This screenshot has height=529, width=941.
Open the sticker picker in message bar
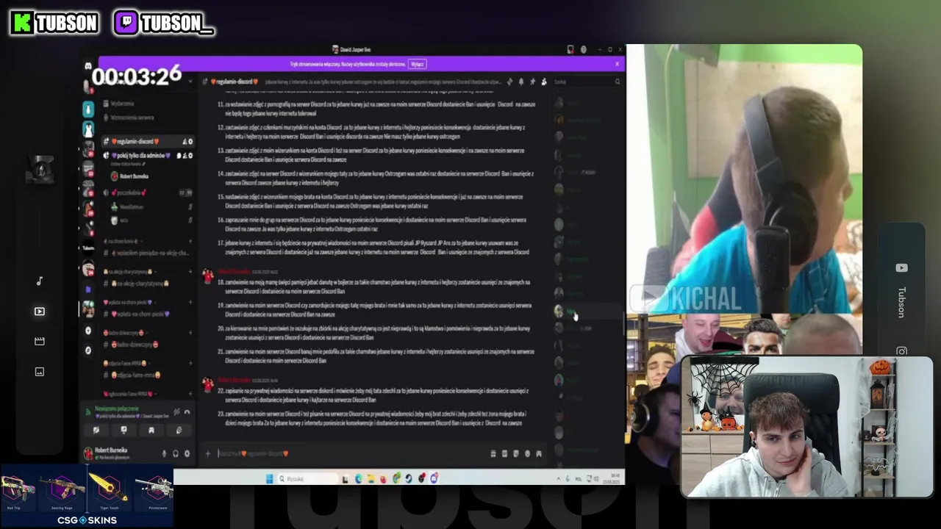coord(515,453)
